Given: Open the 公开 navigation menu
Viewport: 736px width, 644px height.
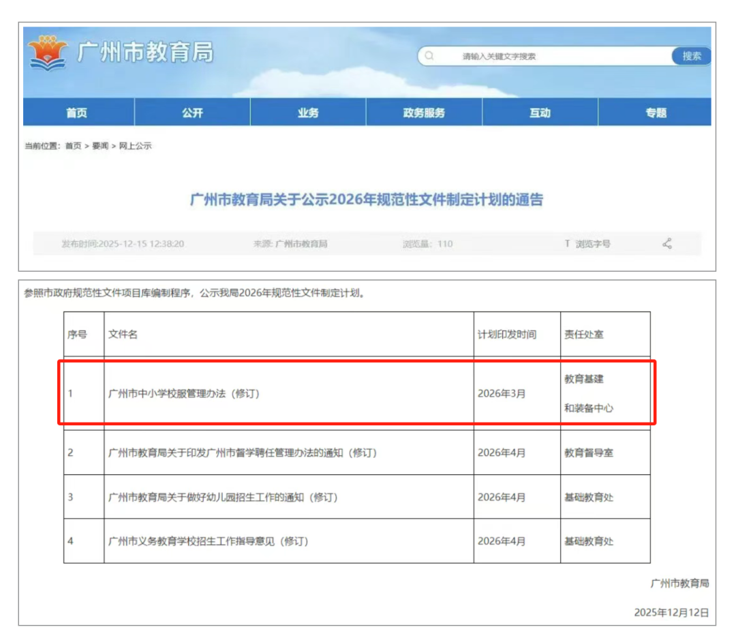Looking at the screenshot, I should click(193, 112).
